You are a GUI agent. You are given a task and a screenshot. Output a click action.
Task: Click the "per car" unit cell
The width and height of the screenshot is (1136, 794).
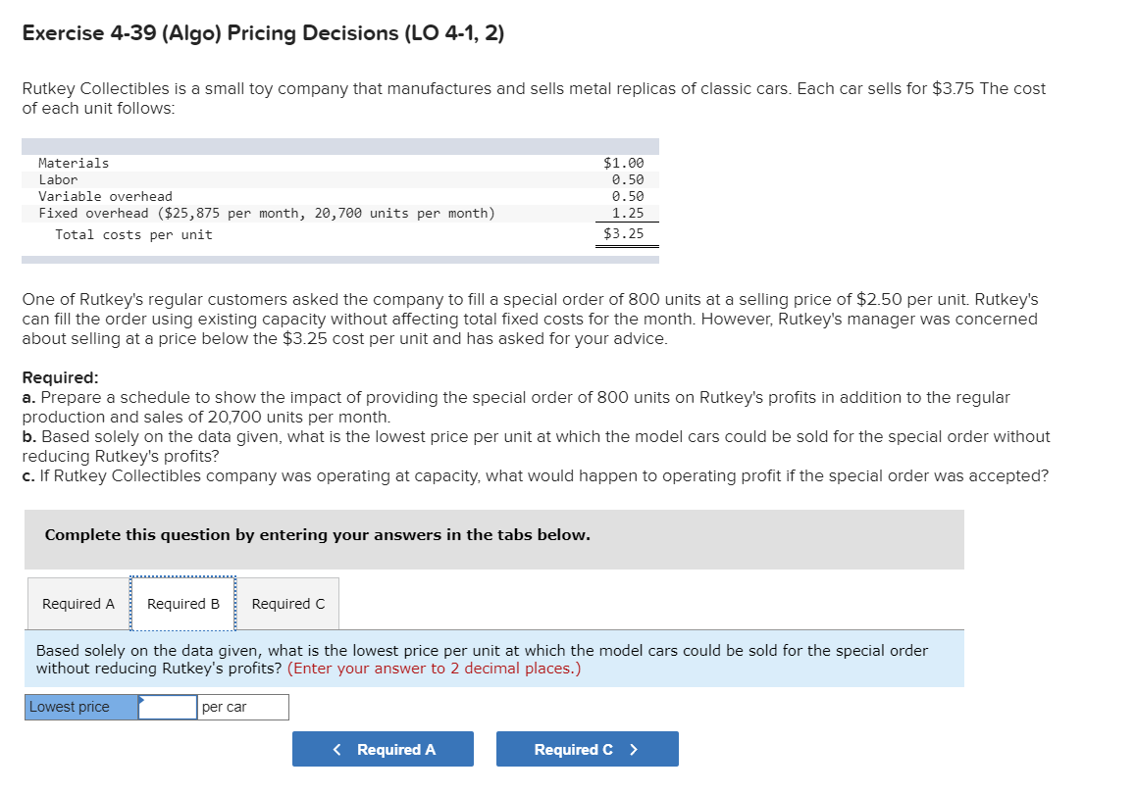click(242, 707)
